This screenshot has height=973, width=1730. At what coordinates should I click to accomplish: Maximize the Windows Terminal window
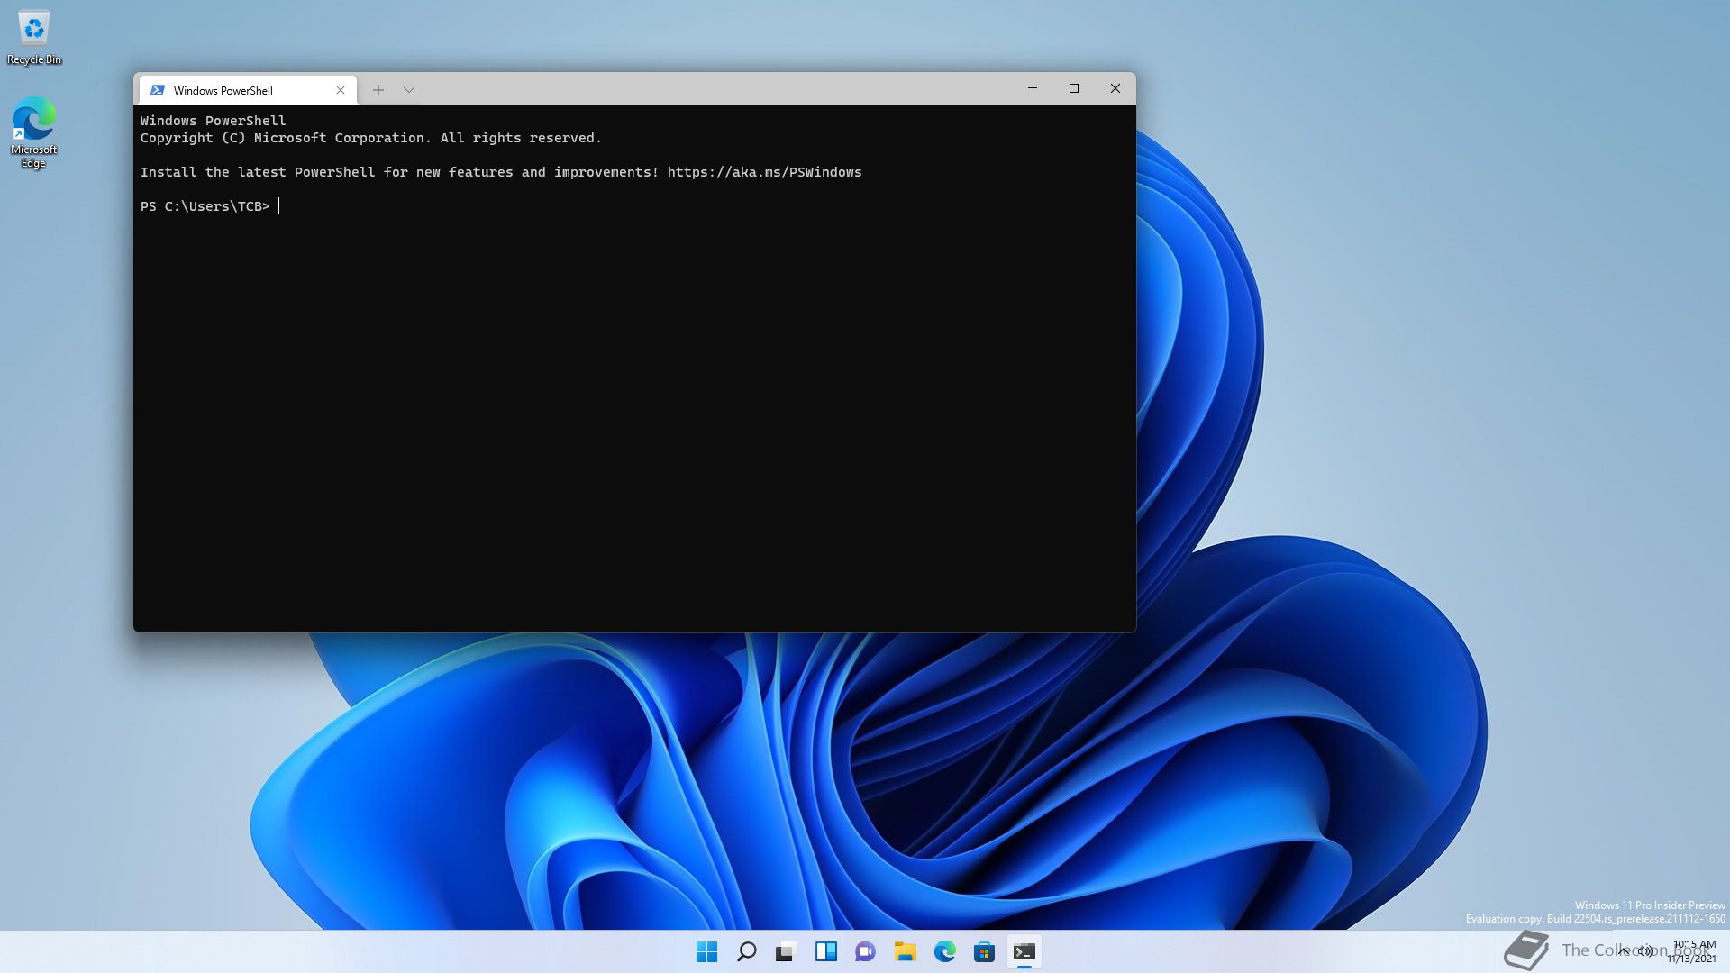[1074, 88]
